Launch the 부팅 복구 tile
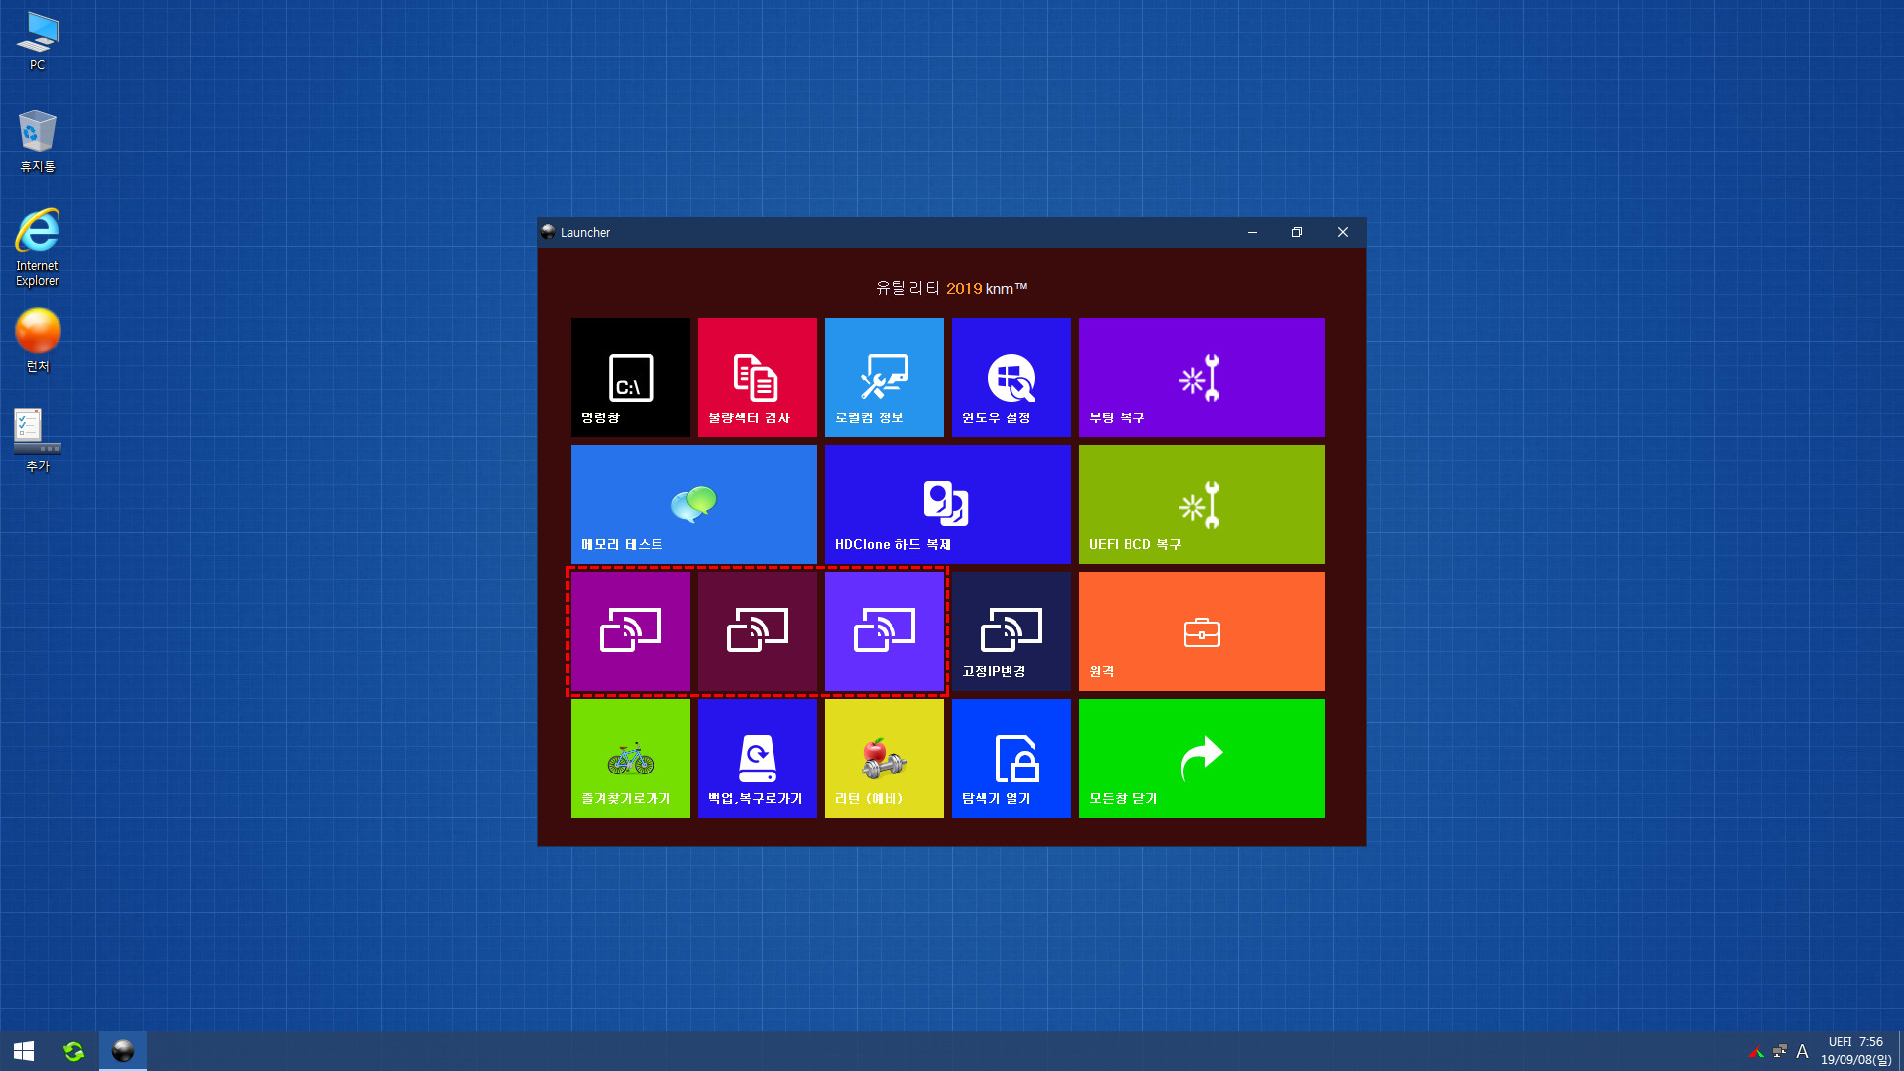The image size is (1904, 1071). coord(1201,378)
